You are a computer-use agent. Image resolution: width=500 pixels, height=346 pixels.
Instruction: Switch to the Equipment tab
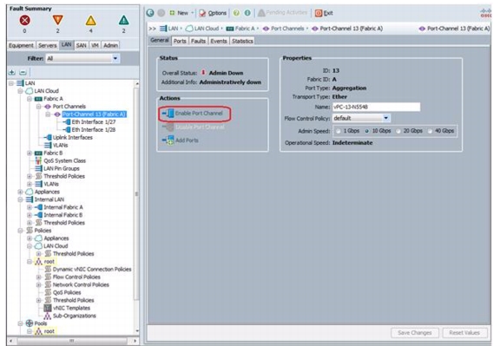click(21, 46)
